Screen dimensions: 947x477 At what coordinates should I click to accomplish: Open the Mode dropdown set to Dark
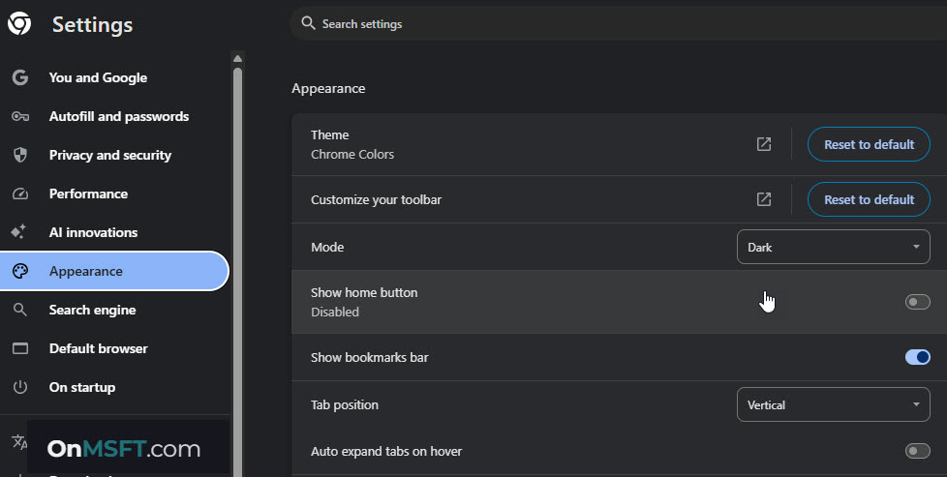pyautogui.click(x=833, y=247)
